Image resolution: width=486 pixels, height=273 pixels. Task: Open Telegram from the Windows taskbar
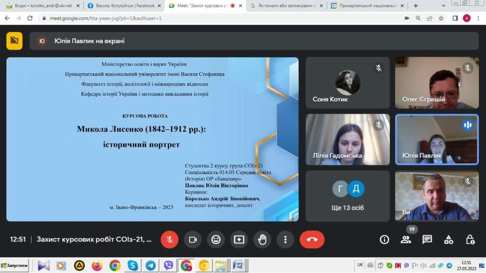tap(150, 265)
